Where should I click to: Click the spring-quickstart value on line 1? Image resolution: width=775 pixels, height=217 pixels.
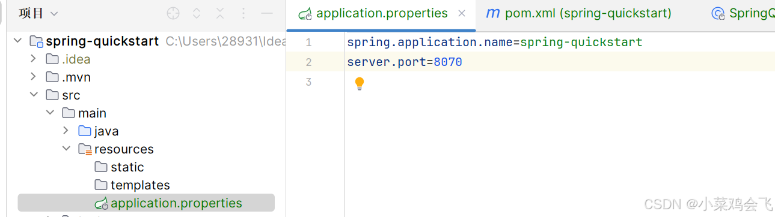pyautogui.click(x=581, y=43)
